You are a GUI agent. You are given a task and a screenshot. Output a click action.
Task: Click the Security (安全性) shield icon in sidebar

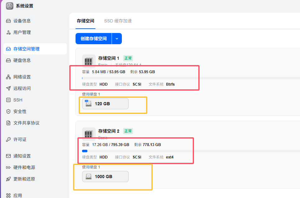(8, 111)
